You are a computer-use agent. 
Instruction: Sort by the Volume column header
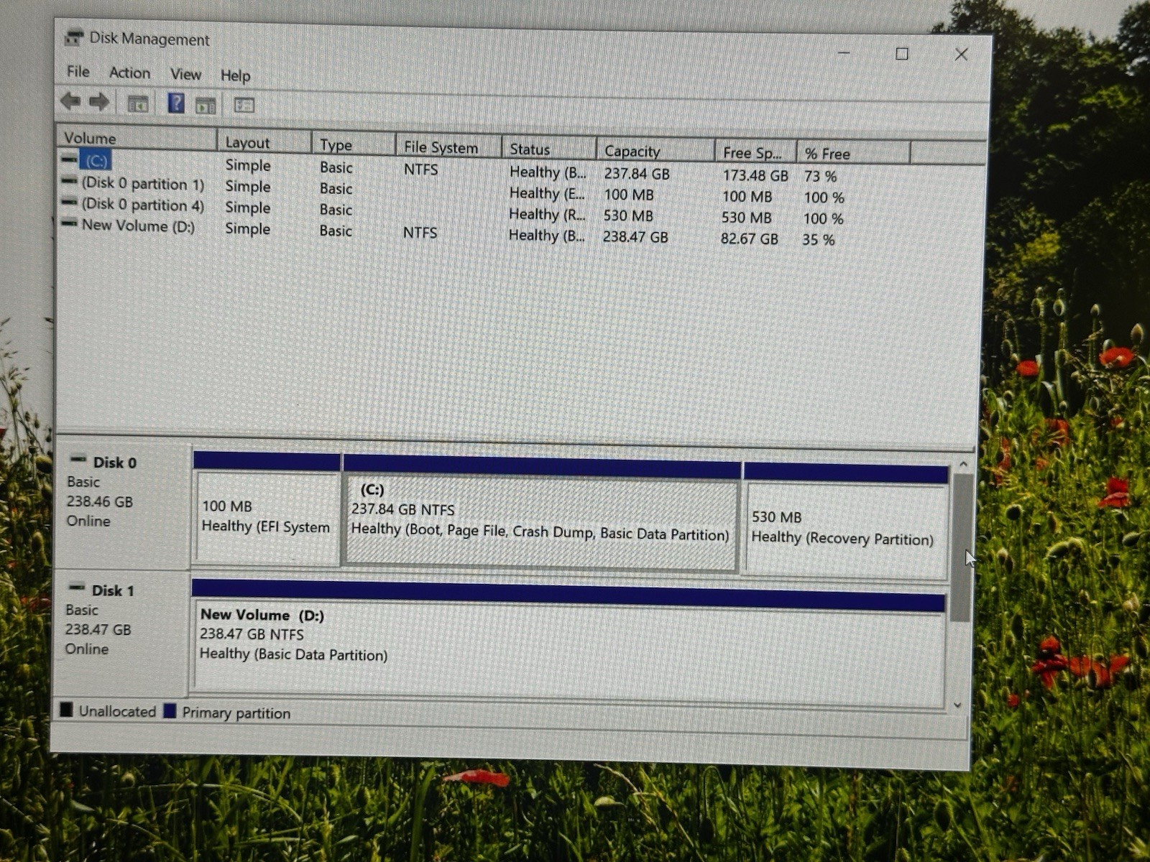(137, 138)
